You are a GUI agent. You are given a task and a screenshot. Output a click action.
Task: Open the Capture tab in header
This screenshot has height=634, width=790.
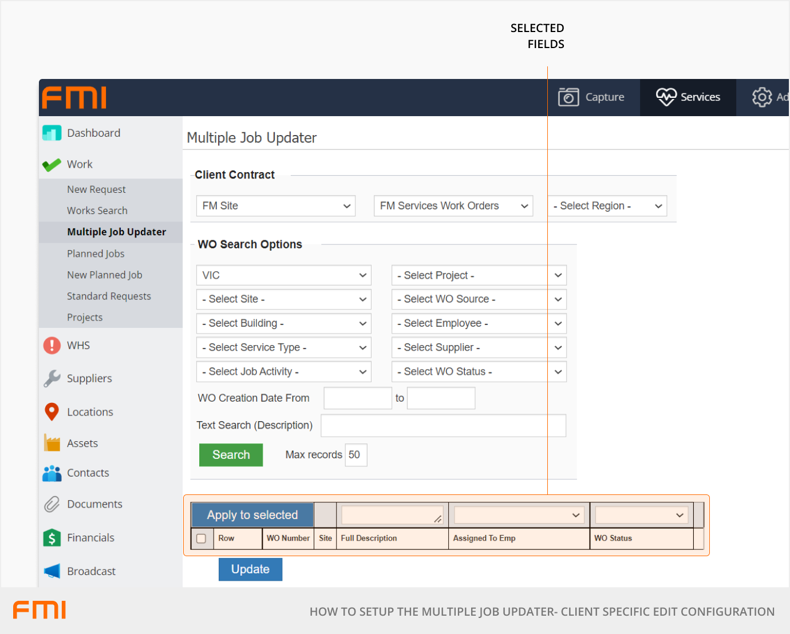tap(592, 97)
